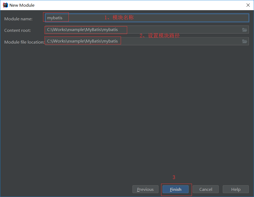Viewport: 254px width, 197px height.
Task: Click the IntelliJ IDEA title bar icon
Action: click(x=5, y=5)
